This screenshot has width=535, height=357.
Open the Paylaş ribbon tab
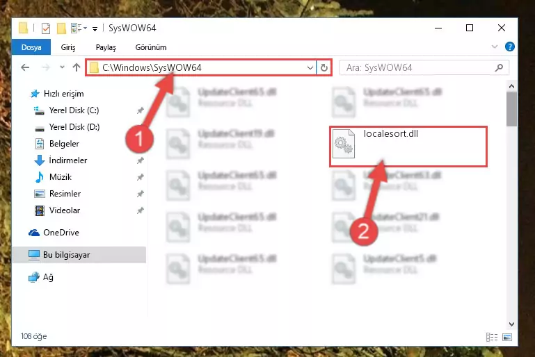(106, 47)
